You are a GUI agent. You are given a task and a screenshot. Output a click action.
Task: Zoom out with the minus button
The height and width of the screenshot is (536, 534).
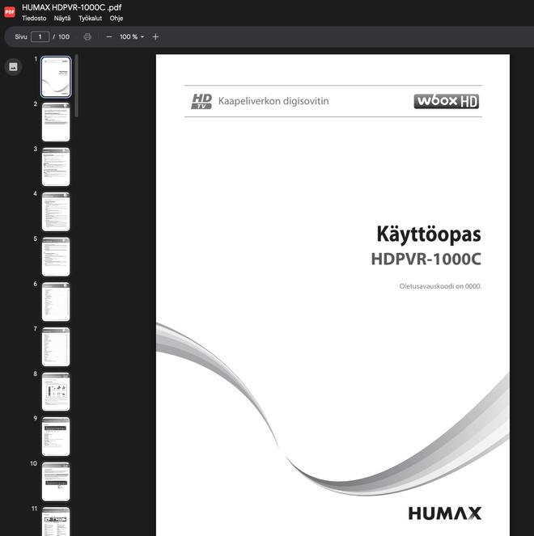click(x=109, y=36)
